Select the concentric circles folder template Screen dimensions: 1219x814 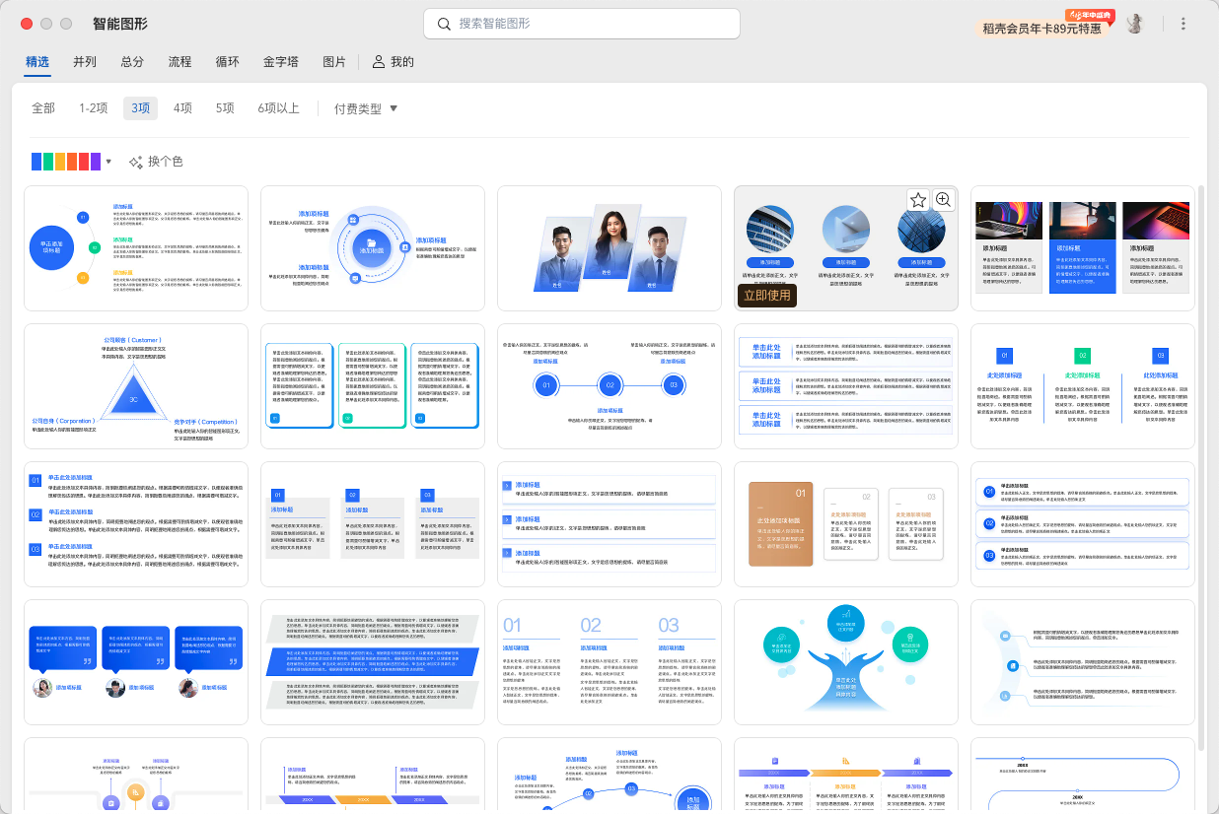tap(373, 248)
